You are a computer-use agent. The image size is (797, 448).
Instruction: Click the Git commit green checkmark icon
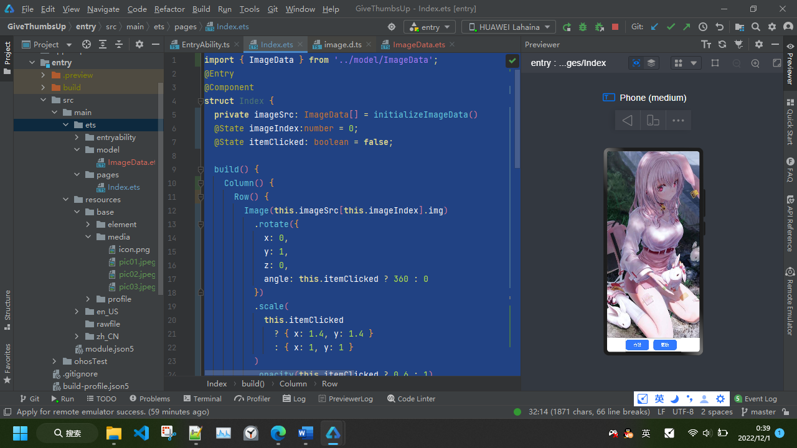pos(671,27)
